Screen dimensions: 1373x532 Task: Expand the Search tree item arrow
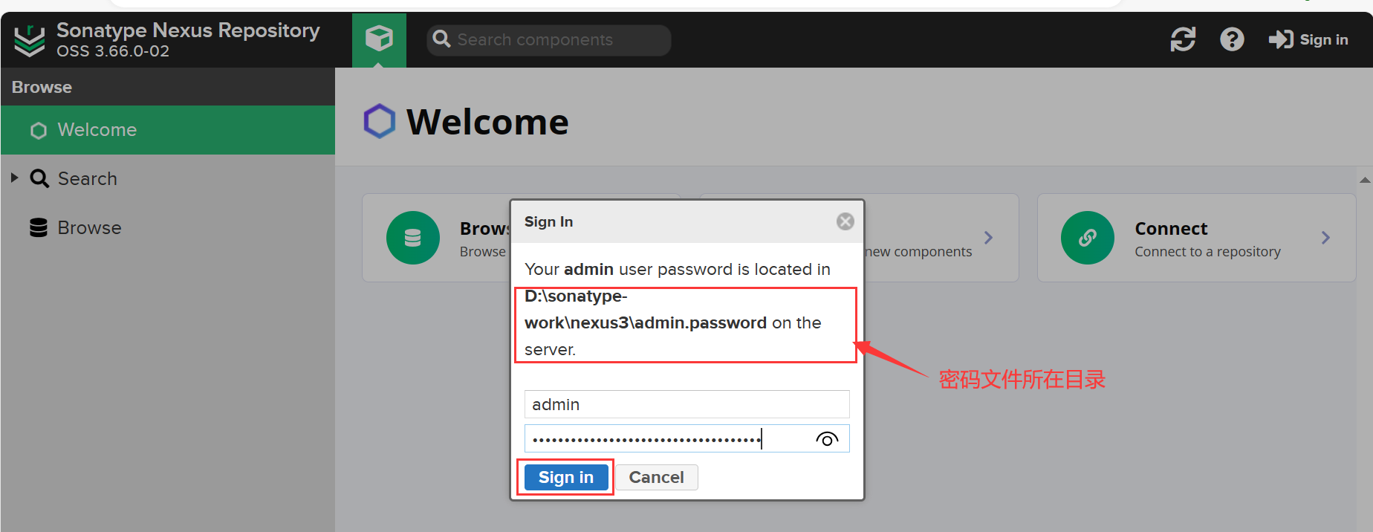coord(14,178)
